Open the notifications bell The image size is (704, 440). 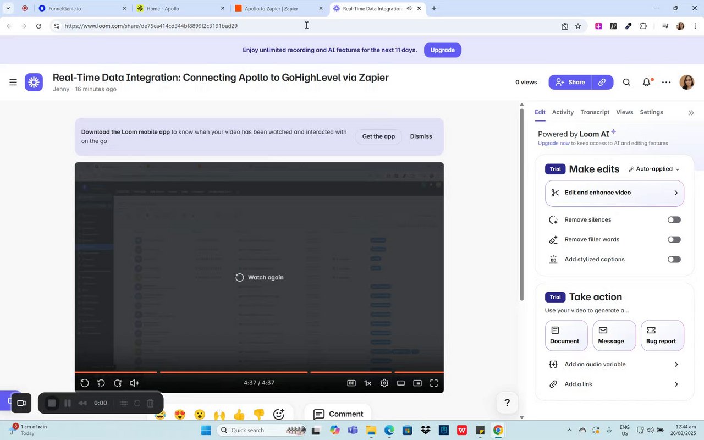(647, 82)
